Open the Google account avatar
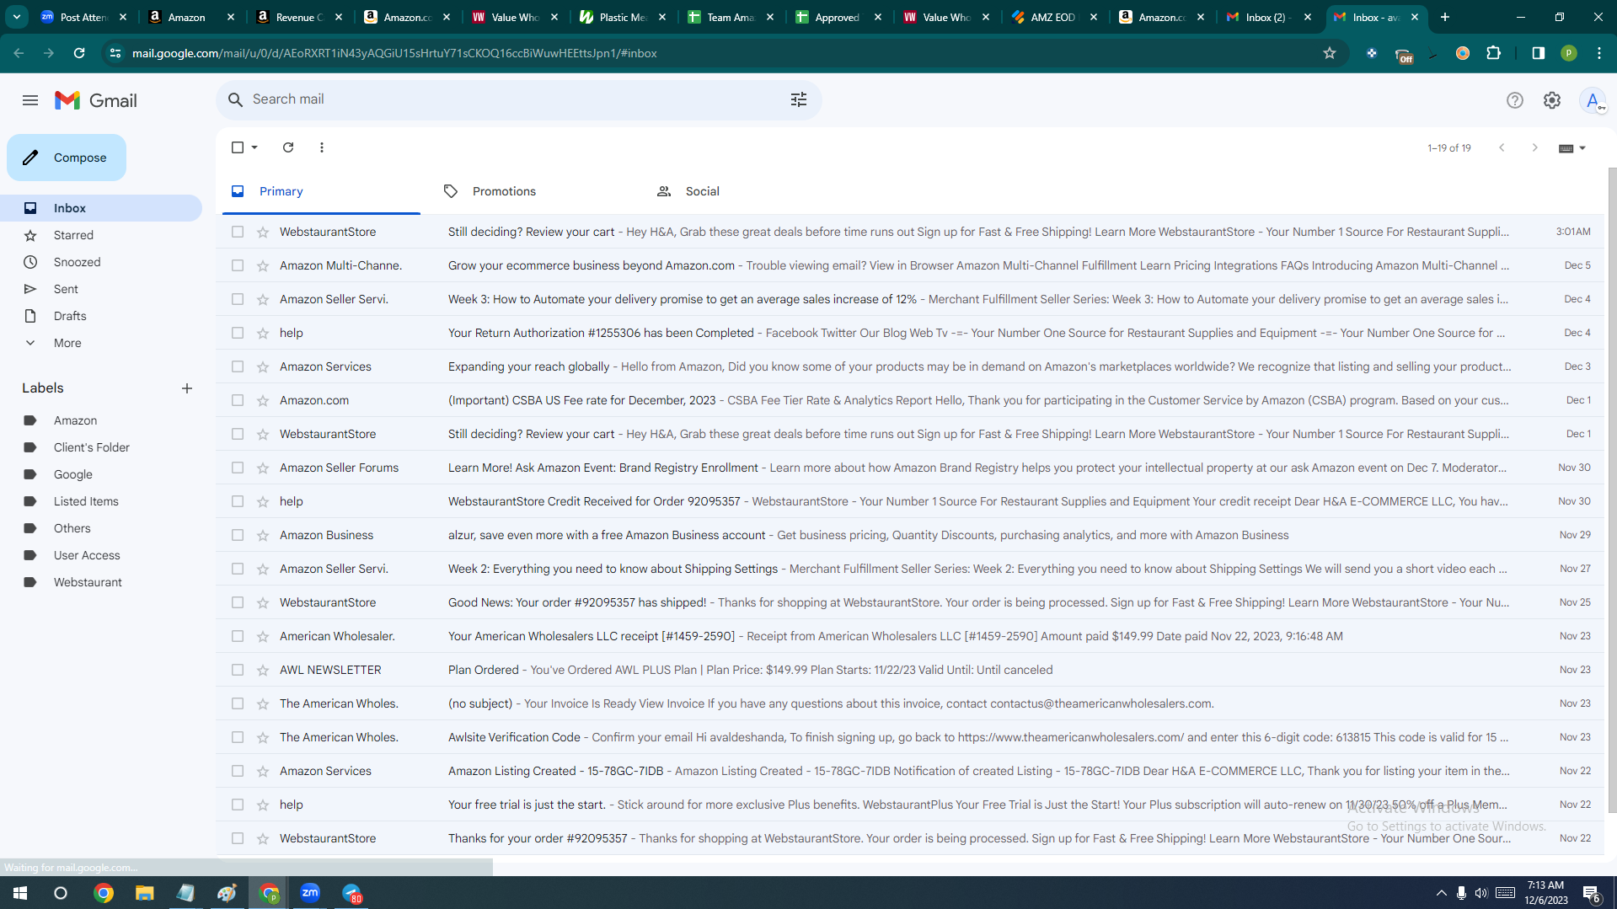1617x909 pixels. tap(1592, 100)
